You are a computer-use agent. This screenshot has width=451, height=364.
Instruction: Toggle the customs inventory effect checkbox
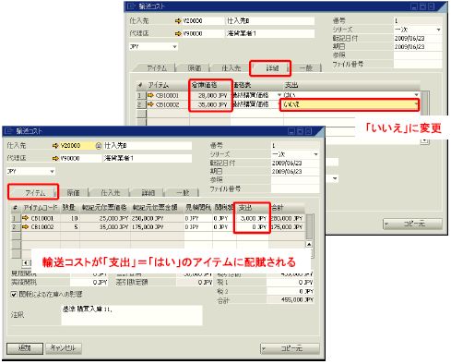tap(14, 295)
